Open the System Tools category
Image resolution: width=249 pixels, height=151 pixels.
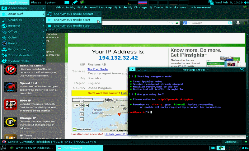pyautogui.click(x=23, y=61)
